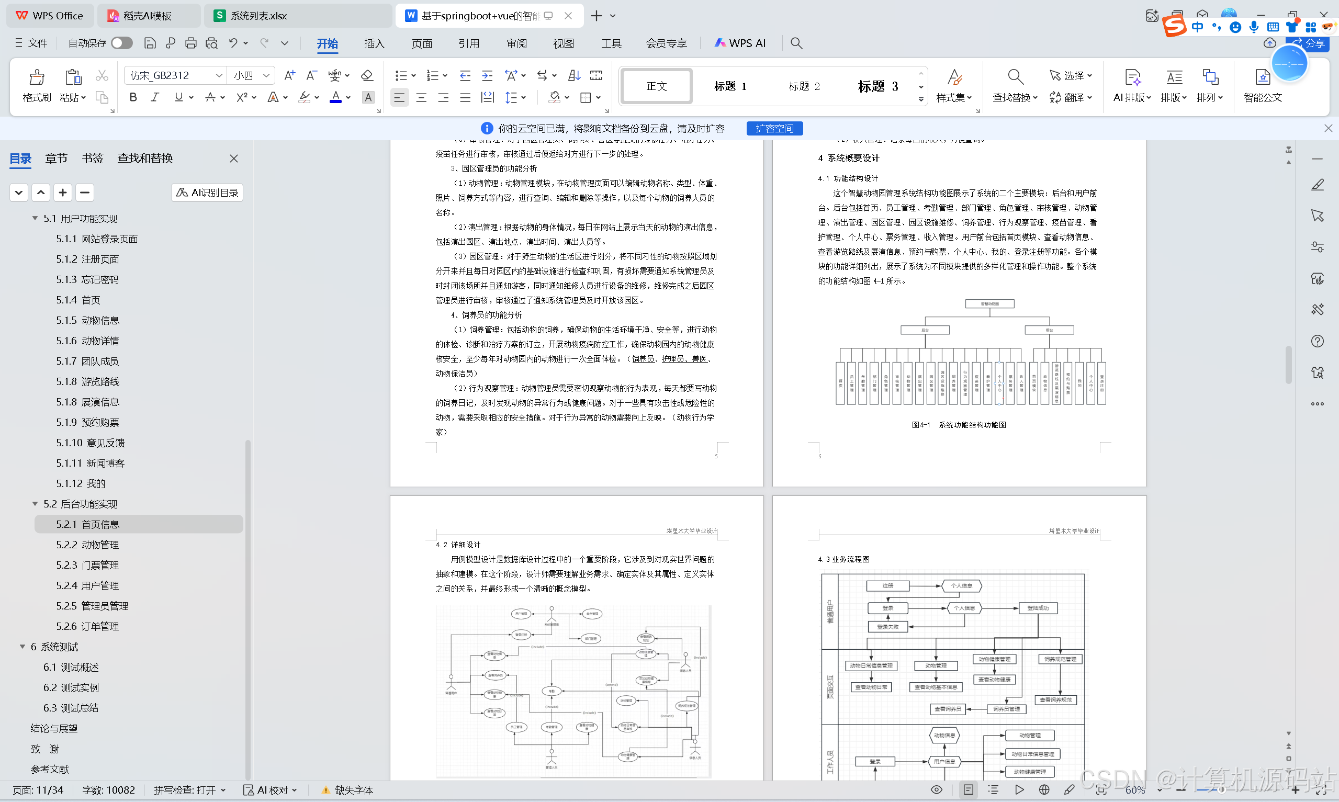Toggle the Auto Save (自动保存) switch
1339x802 pixels.
pyautogui.click(x=121, y=43)
